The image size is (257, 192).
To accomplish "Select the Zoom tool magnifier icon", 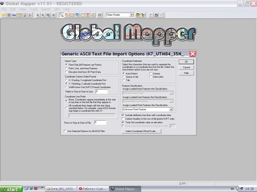I will (x=61, y=15).
